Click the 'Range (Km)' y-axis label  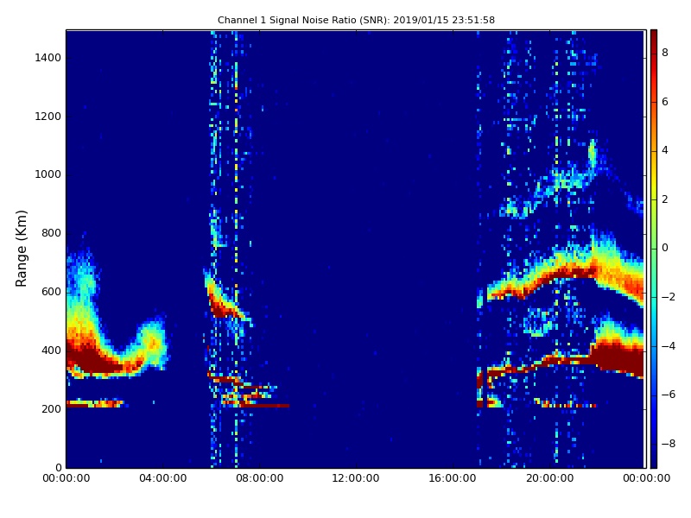coord(21,249)
